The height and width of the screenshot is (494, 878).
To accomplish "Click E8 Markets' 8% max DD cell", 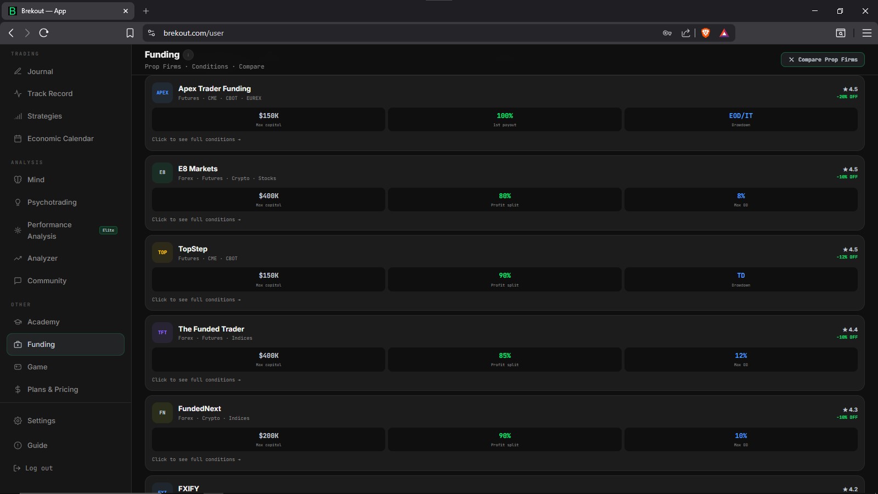I will pos(741,199).
